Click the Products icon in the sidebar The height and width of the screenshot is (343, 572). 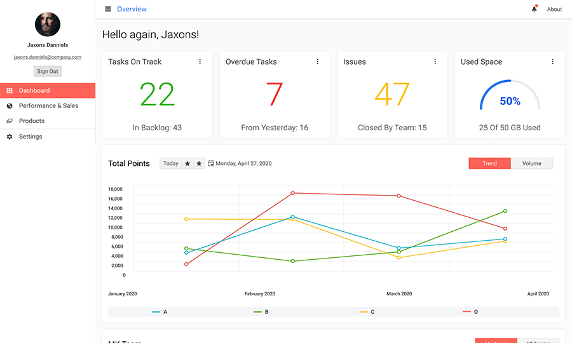(10, 121)
